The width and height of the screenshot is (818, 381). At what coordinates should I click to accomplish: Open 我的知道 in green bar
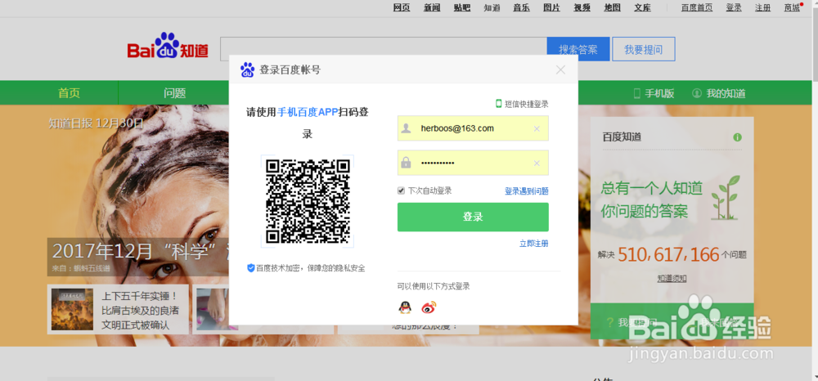[719, 94]
